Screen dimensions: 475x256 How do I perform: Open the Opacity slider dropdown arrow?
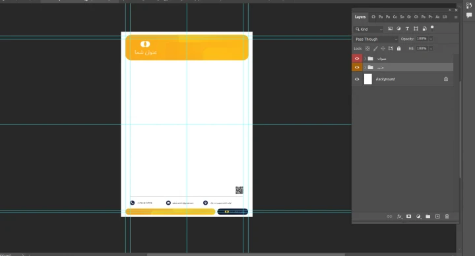click(x=431, y=39)
